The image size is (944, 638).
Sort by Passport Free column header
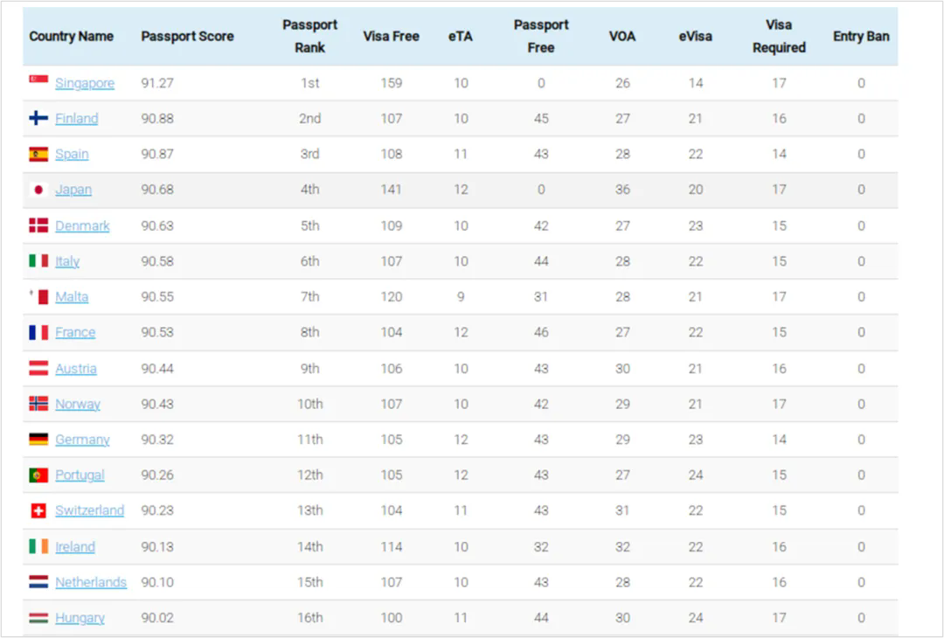541,36
